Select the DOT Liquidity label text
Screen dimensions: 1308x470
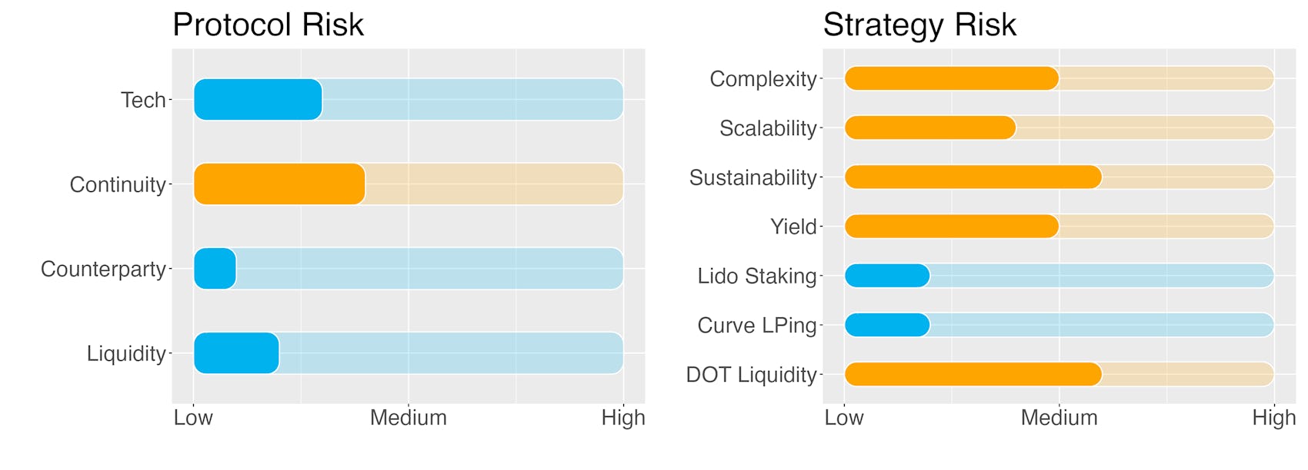[751, 375]
